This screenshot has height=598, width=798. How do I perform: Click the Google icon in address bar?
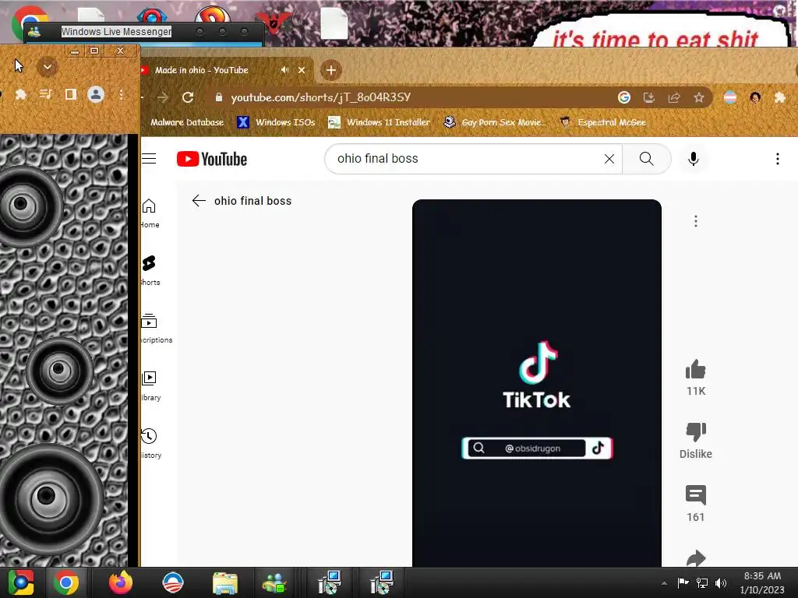(x=624, y=97)
